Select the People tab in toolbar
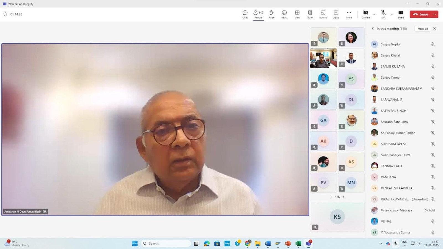The width and height of the screenshot is (443, 249). click(x=258, y=14)
